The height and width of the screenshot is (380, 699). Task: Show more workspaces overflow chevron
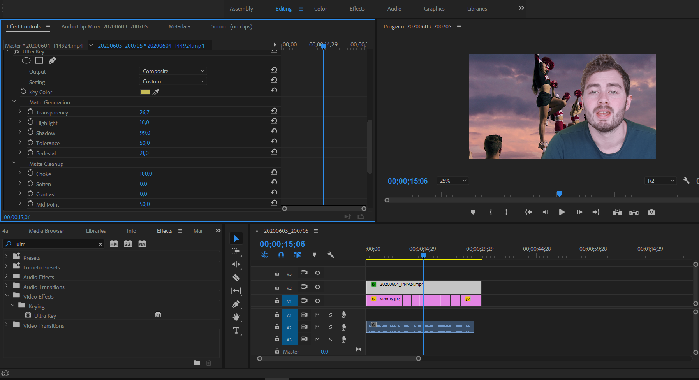pyautogui.click(x=521, y=8)
